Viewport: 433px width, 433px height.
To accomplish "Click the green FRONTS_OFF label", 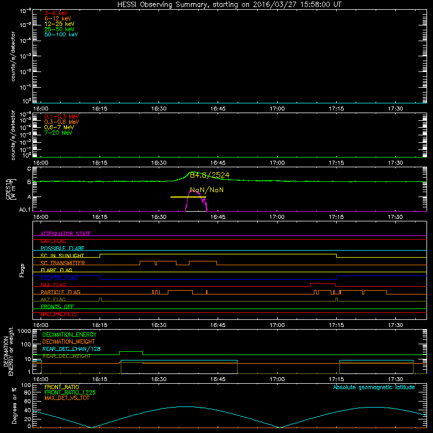I will pos(57,307).
